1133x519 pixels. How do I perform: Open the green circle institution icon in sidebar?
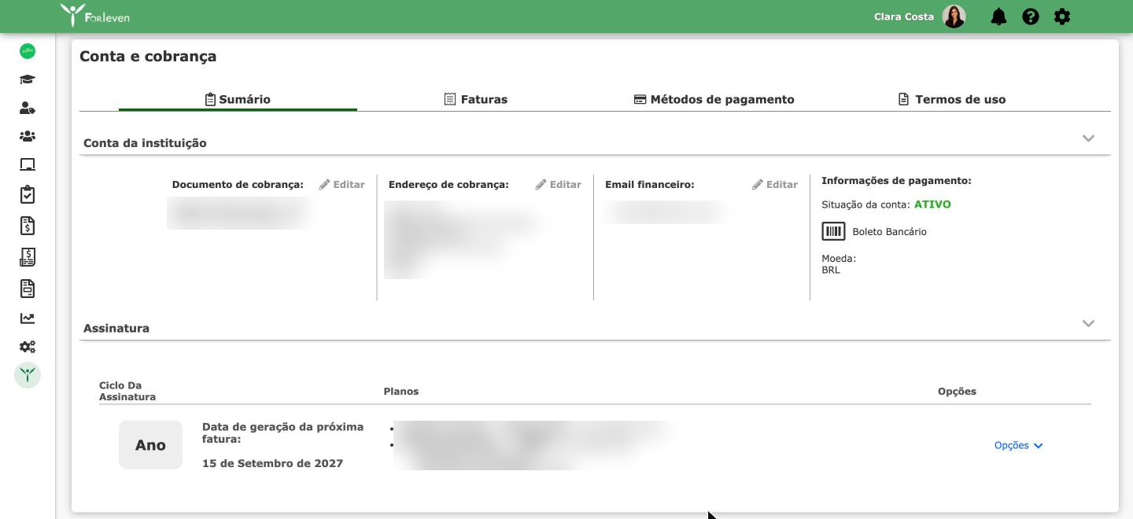coord(28,51)
